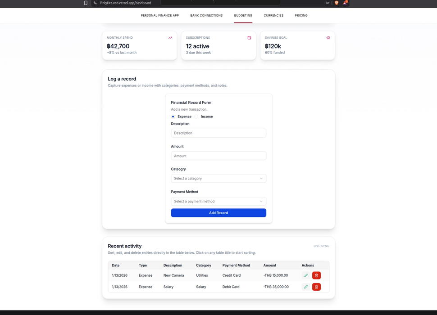Edit the New Camera record

[306, 275]
